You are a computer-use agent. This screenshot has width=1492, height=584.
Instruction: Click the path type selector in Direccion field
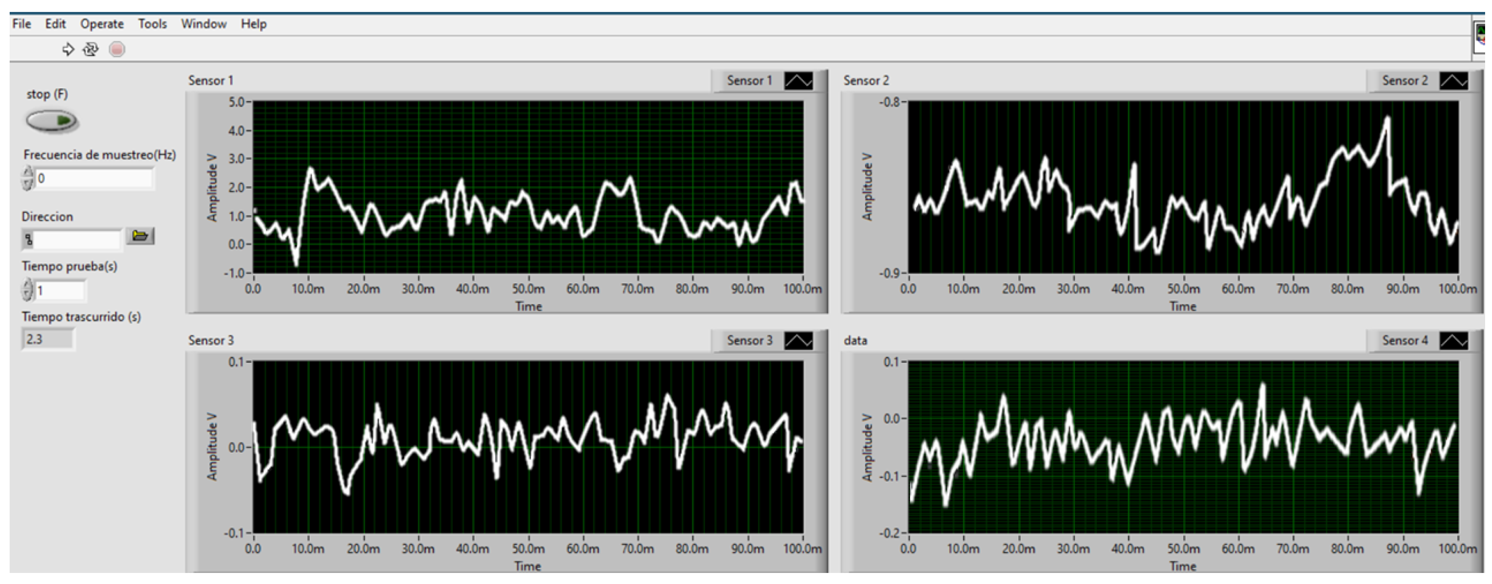(28, 239)
